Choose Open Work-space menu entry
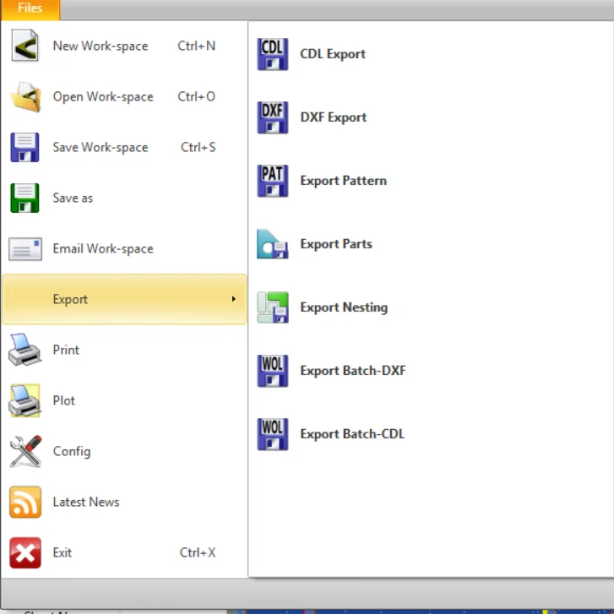This screenshot has height=614, width=614. pos(124,97)
